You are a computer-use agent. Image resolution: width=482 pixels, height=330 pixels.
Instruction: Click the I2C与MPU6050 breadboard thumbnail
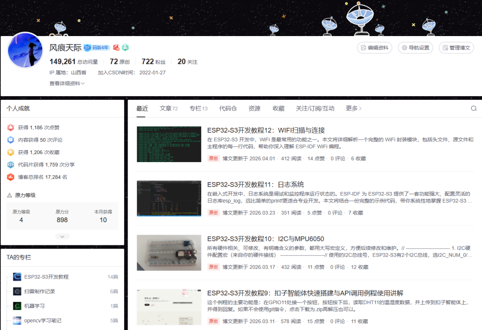click(169, 253)
